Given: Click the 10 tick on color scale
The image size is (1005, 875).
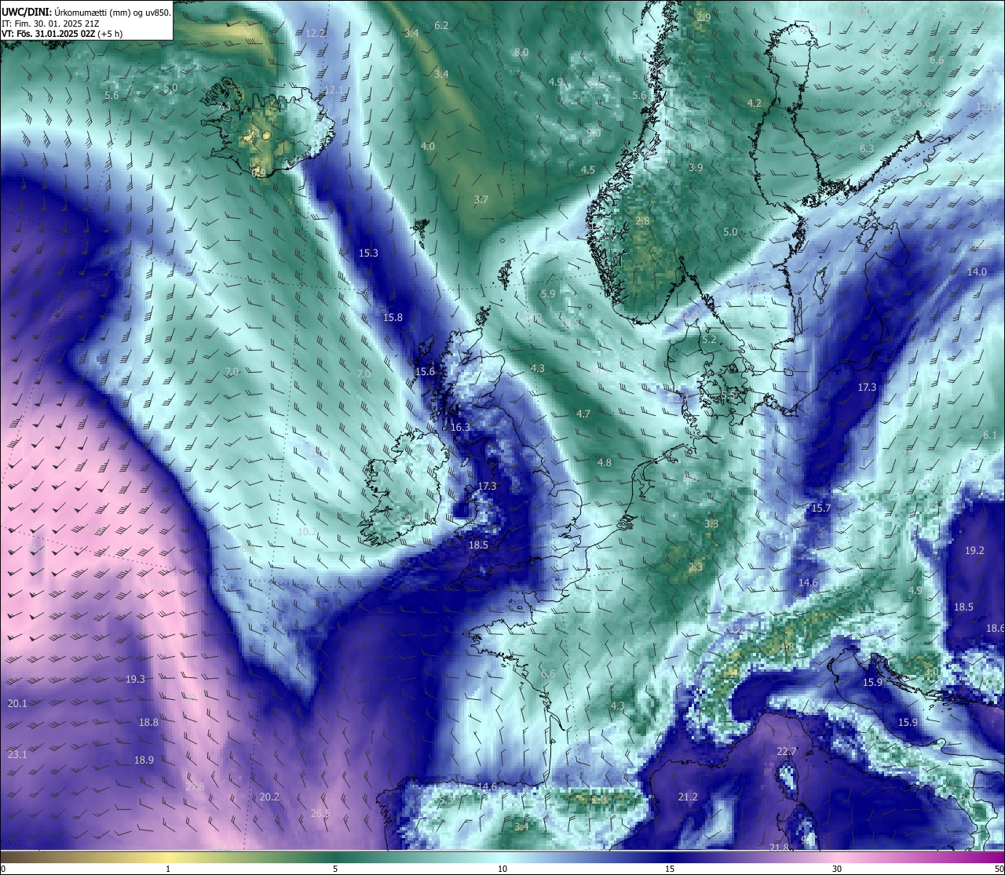Looking at the screenshot, I should (502, 869).
